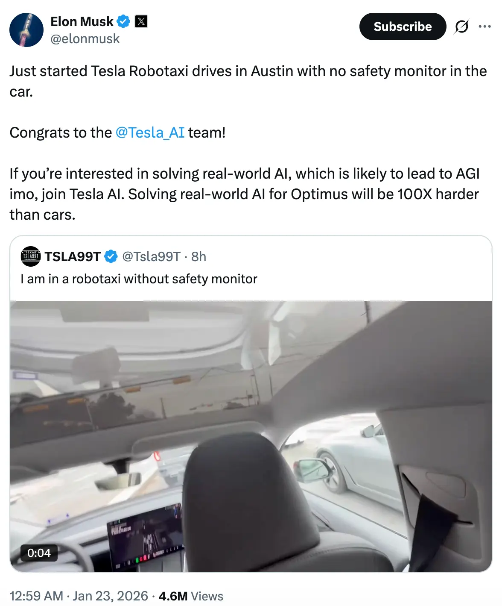Image resolution: width=502 pixels, height=606 pixels.
Task: View the 4.6M Views count
Action: pos(191,596)
